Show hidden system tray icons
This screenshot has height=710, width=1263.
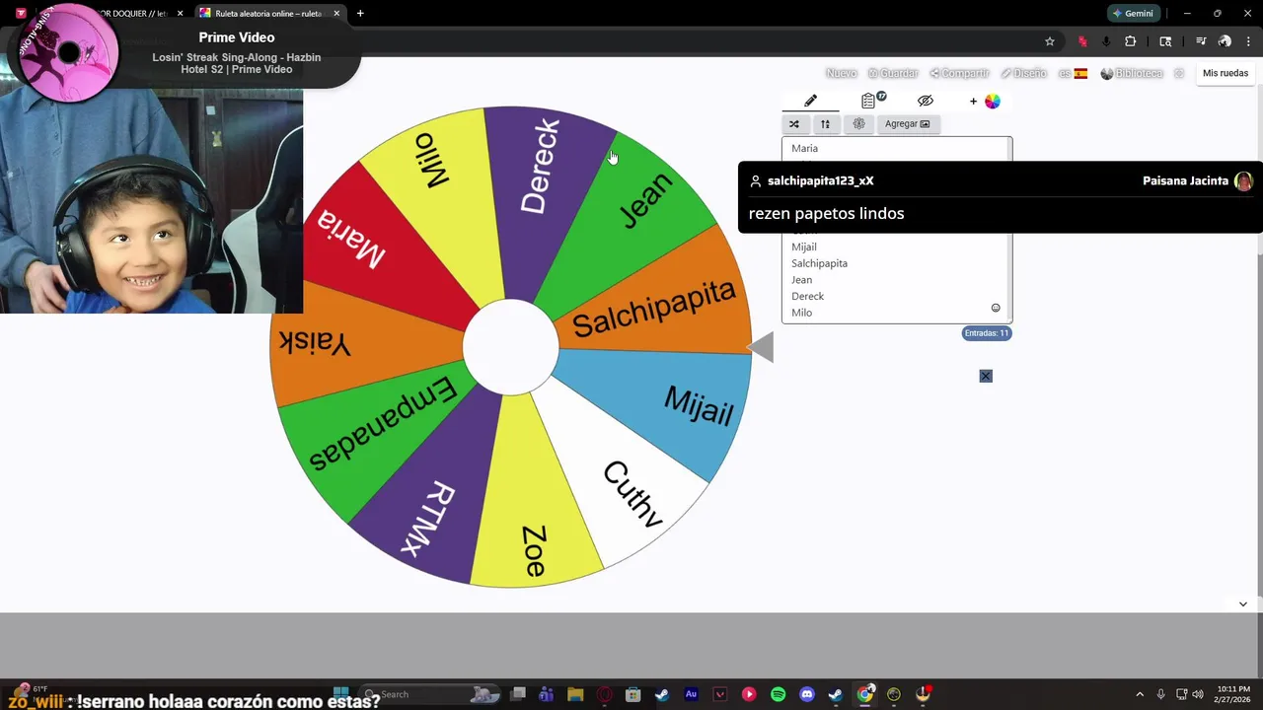[x=1140, y=694]
